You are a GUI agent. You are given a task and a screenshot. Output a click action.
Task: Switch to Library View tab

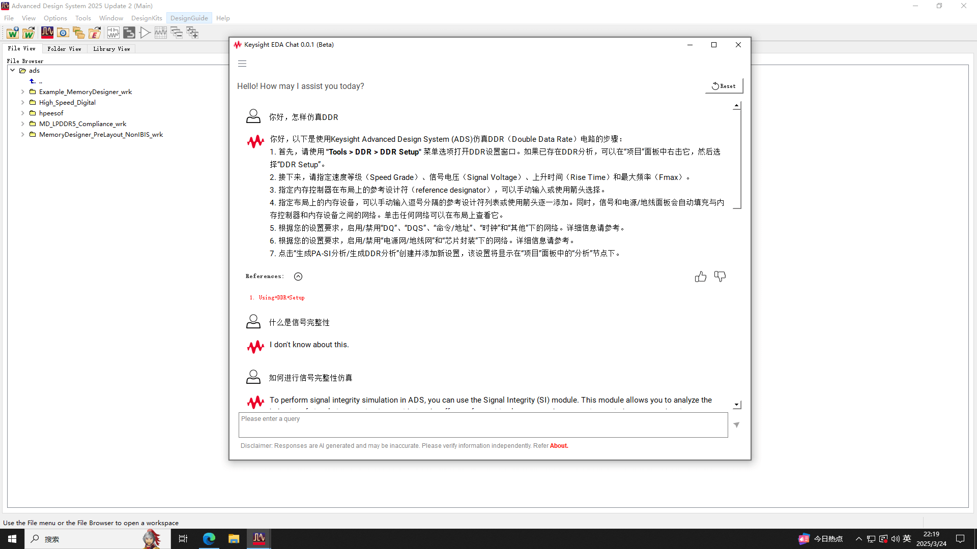tap(111, 49)
